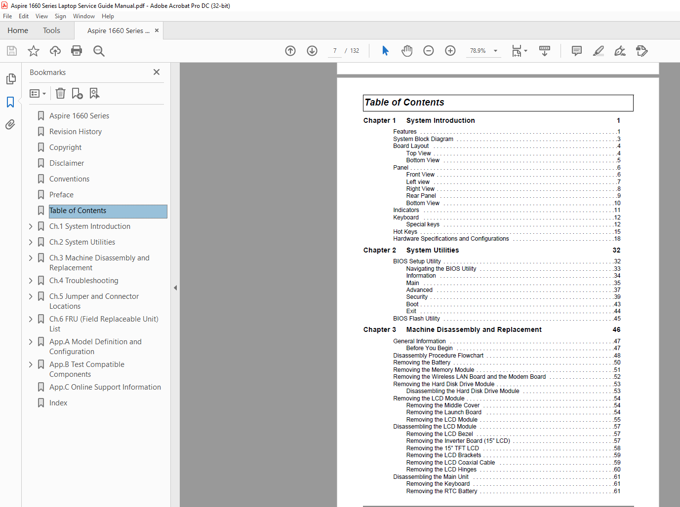
Task: Click Disassembly Procedure Flowchart contents entry
Action: tap(439, 356)
